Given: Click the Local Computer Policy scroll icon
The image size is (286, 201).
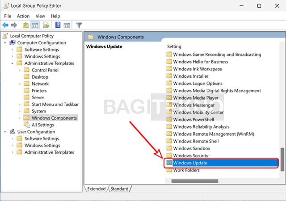Looking at the screenshot, I should pyautogui.click(x=5, y=36).
